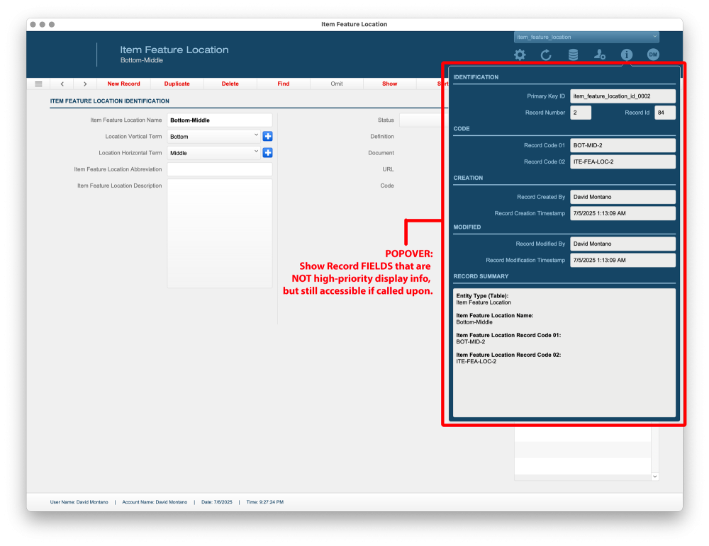Image resolution: width=709 pixels, height=546 pixels.
Task: Click the Duplicate button
Action: [177, 84]
